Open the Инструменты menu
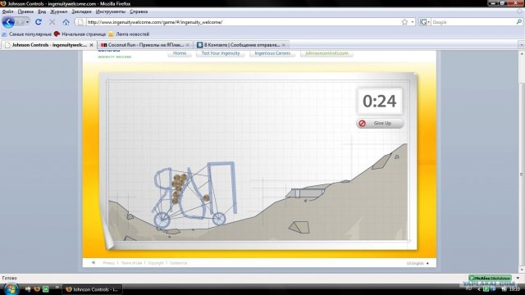The width and height of the screenshot is (525, 295). pos(111,11)
